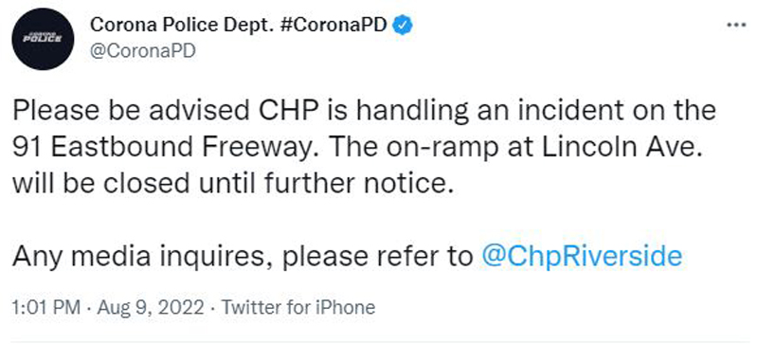Click the @CoronaPD handle under the name
This screenshot has height=344, width=758.
click(143, 51)
